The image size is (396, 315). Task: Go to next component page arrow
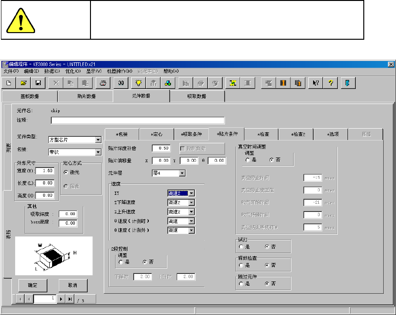[x=61, y=299]
